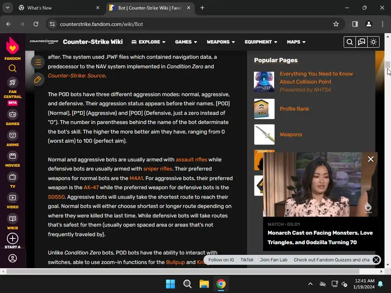Click Join Fan Lab button
Image resolution: width=391 pixels, height=293 pixels.
(x=273, y=260)
